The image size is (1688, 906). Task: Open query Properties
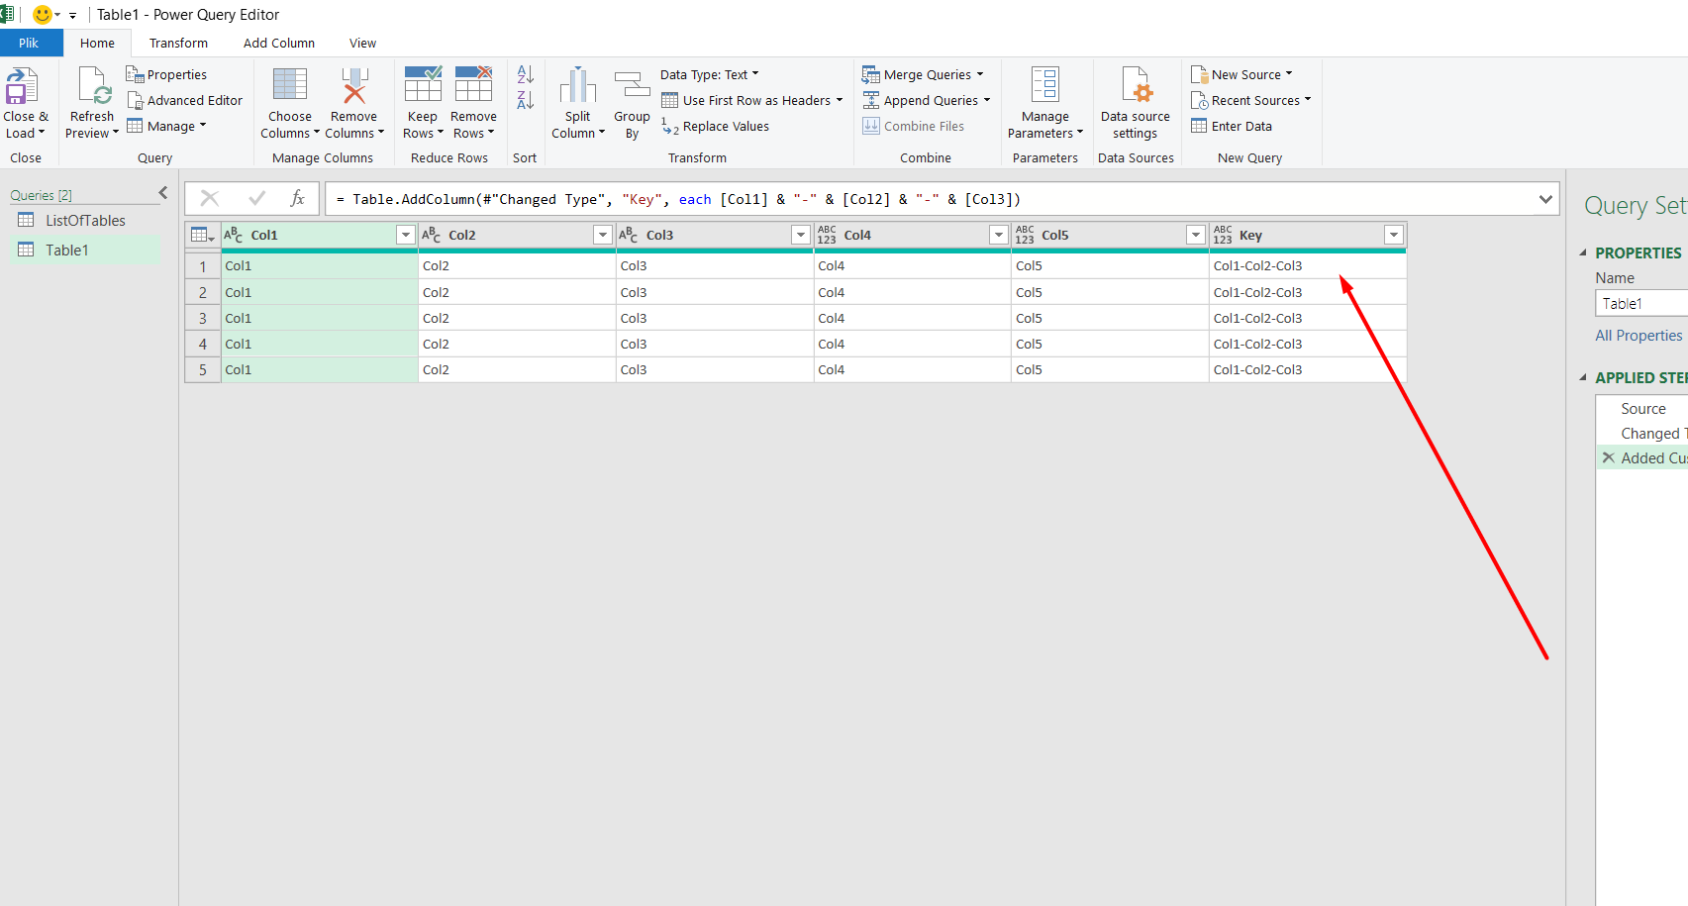166,74
